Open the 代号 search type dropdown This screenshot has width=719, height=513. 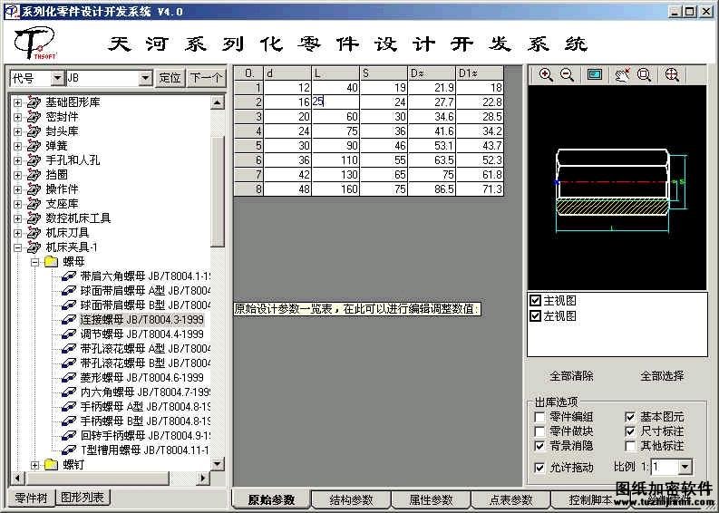(57, 78)
